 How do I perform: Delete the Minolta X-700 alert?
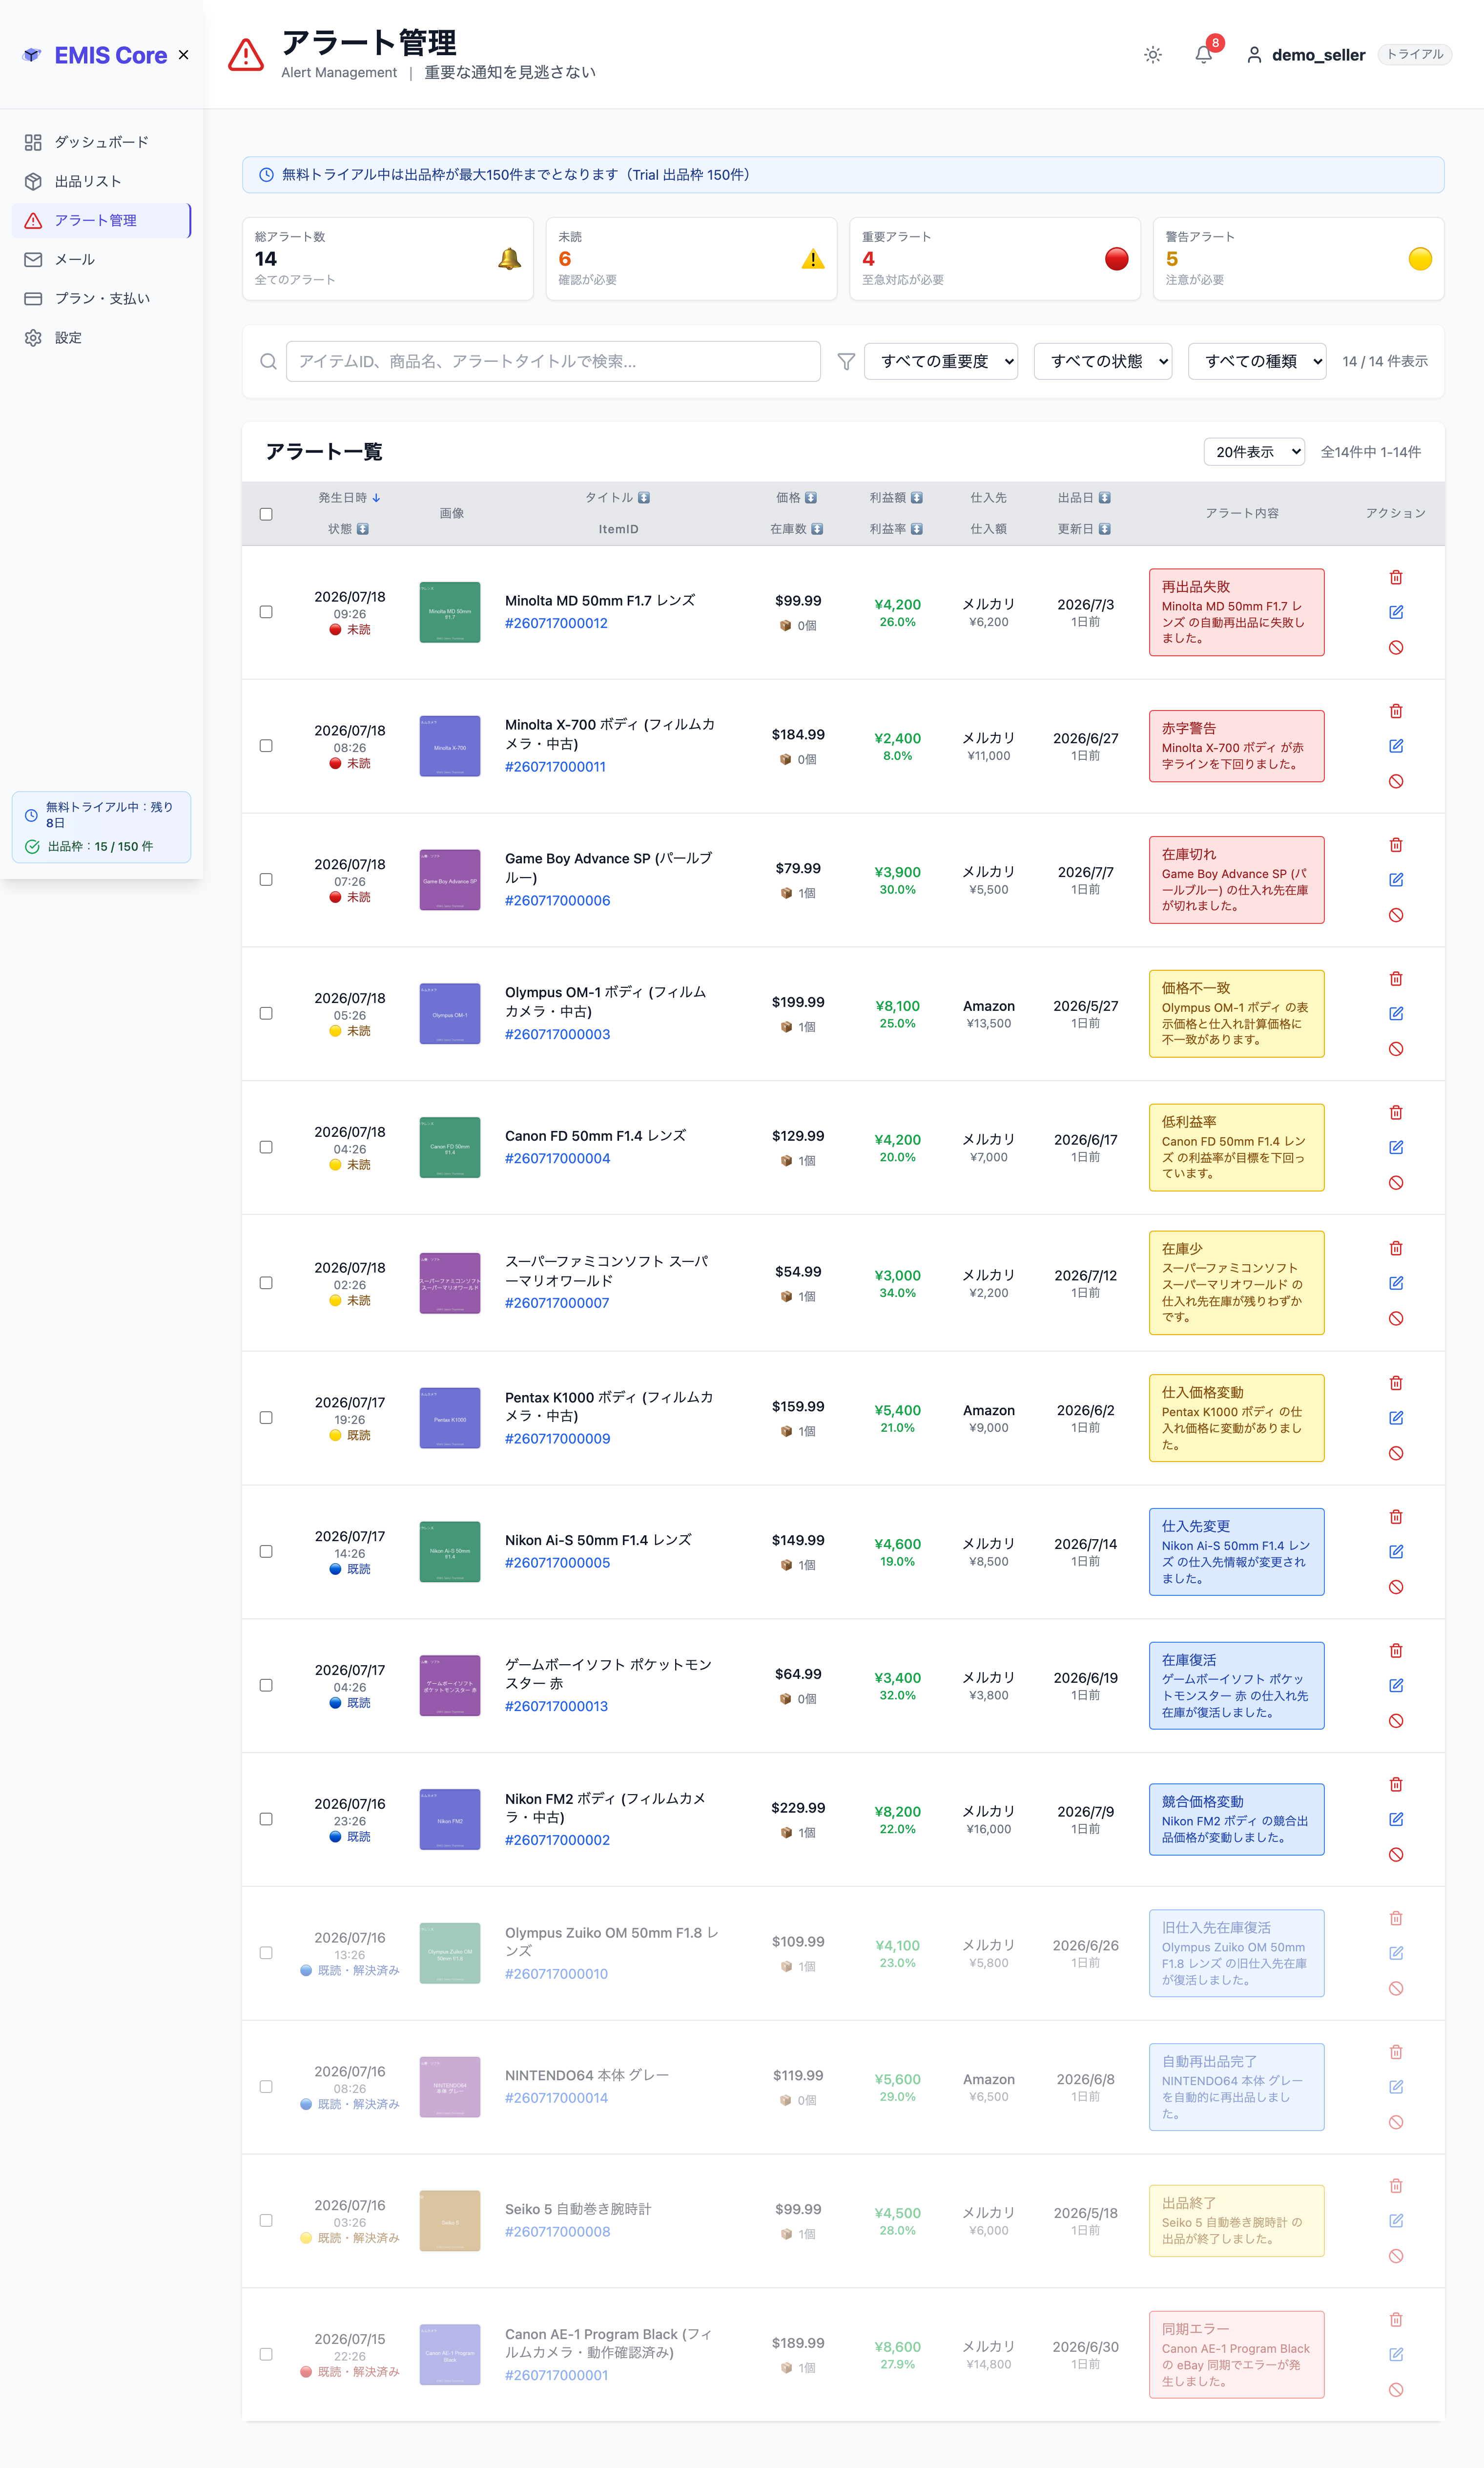click(1396, 711)
